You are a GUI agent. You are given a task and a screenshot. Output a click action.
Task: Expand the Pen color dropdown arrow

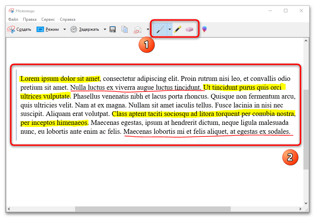(x=170, y=30)
